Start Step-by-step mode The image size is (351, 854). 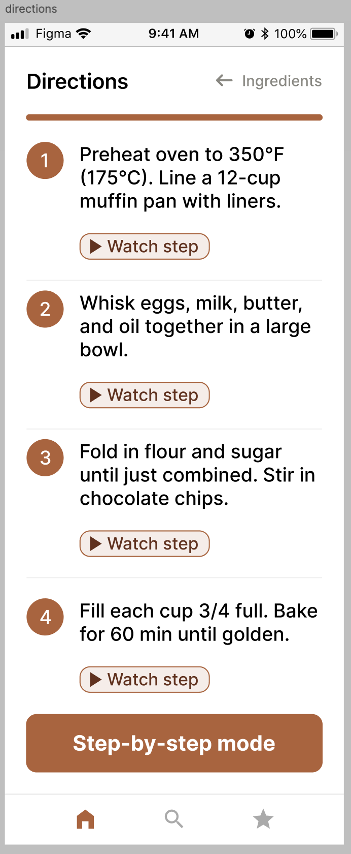click(x=174, y=743)
